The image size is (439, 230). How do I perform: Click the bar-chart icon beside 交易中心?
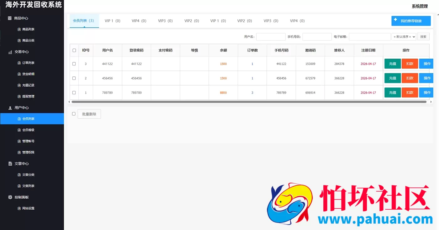pyautogui.click(x=10, y=52)
